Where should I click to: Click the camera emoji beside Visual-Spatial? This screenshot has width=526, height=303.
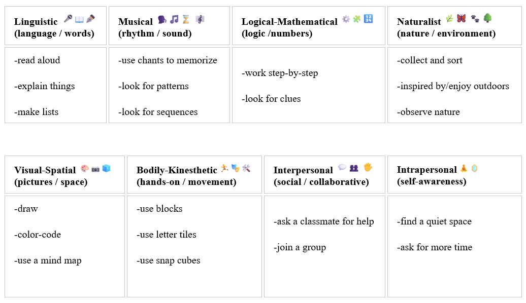point(95,169)
